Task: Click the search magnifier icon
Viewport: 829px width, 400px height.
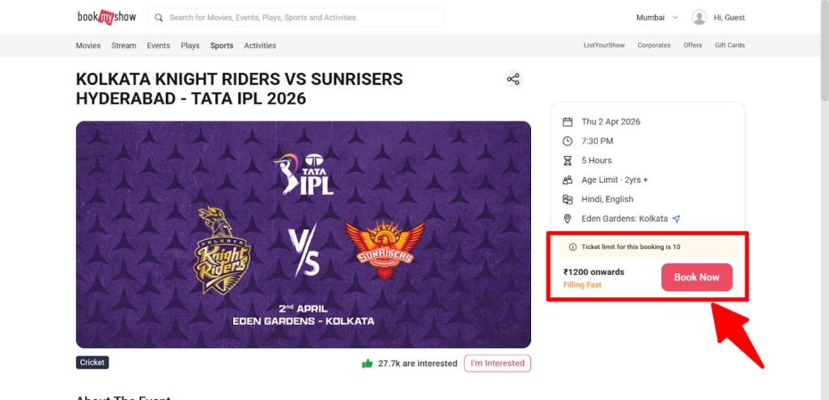Action: [159, 17]
